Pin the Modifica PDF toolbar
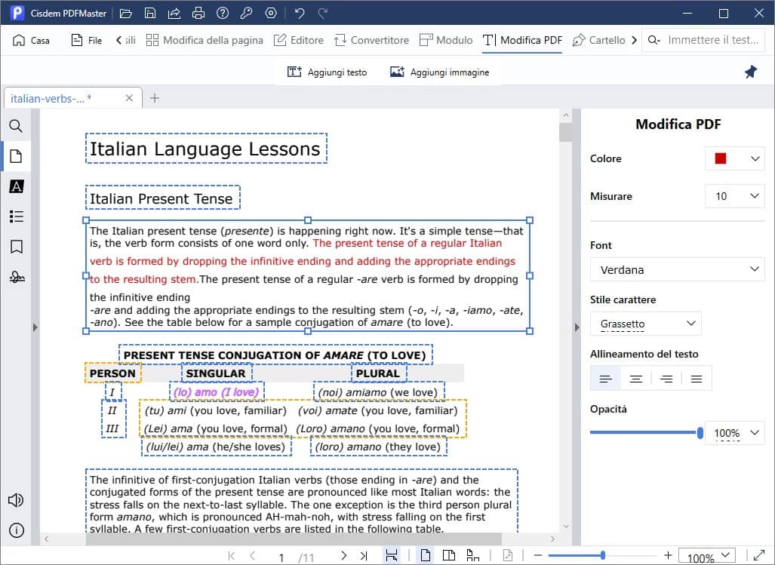This screenshot has height=565, width=775. pos(750,72)
